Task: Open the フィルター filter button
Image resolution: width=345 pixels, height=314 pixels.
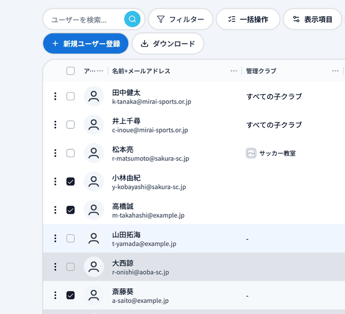Action: point(181,19)
